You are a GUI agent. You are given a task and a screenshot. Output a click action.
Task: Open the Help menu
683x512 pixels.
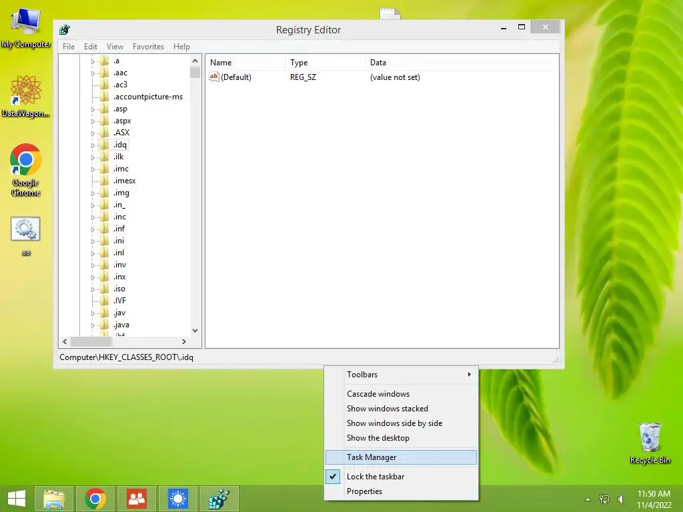[181, 46]
